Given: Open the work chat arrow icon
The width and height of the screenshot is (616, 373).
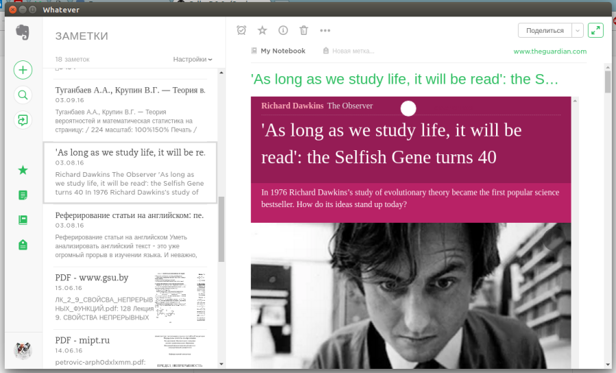Looking at the screenshot, I should [x=23, y=120].
